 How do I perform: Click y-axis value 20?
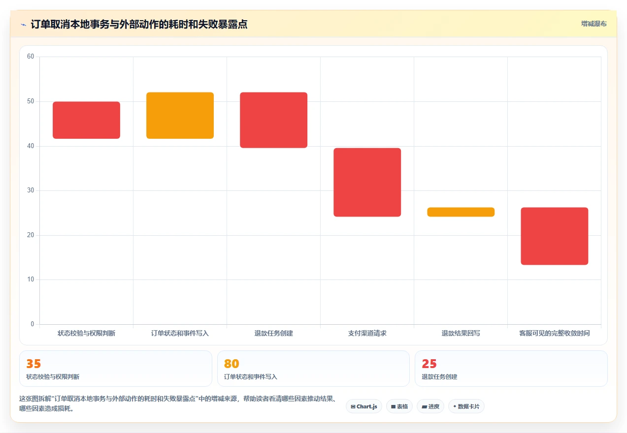pyautogui.click(x=31, y=235)
